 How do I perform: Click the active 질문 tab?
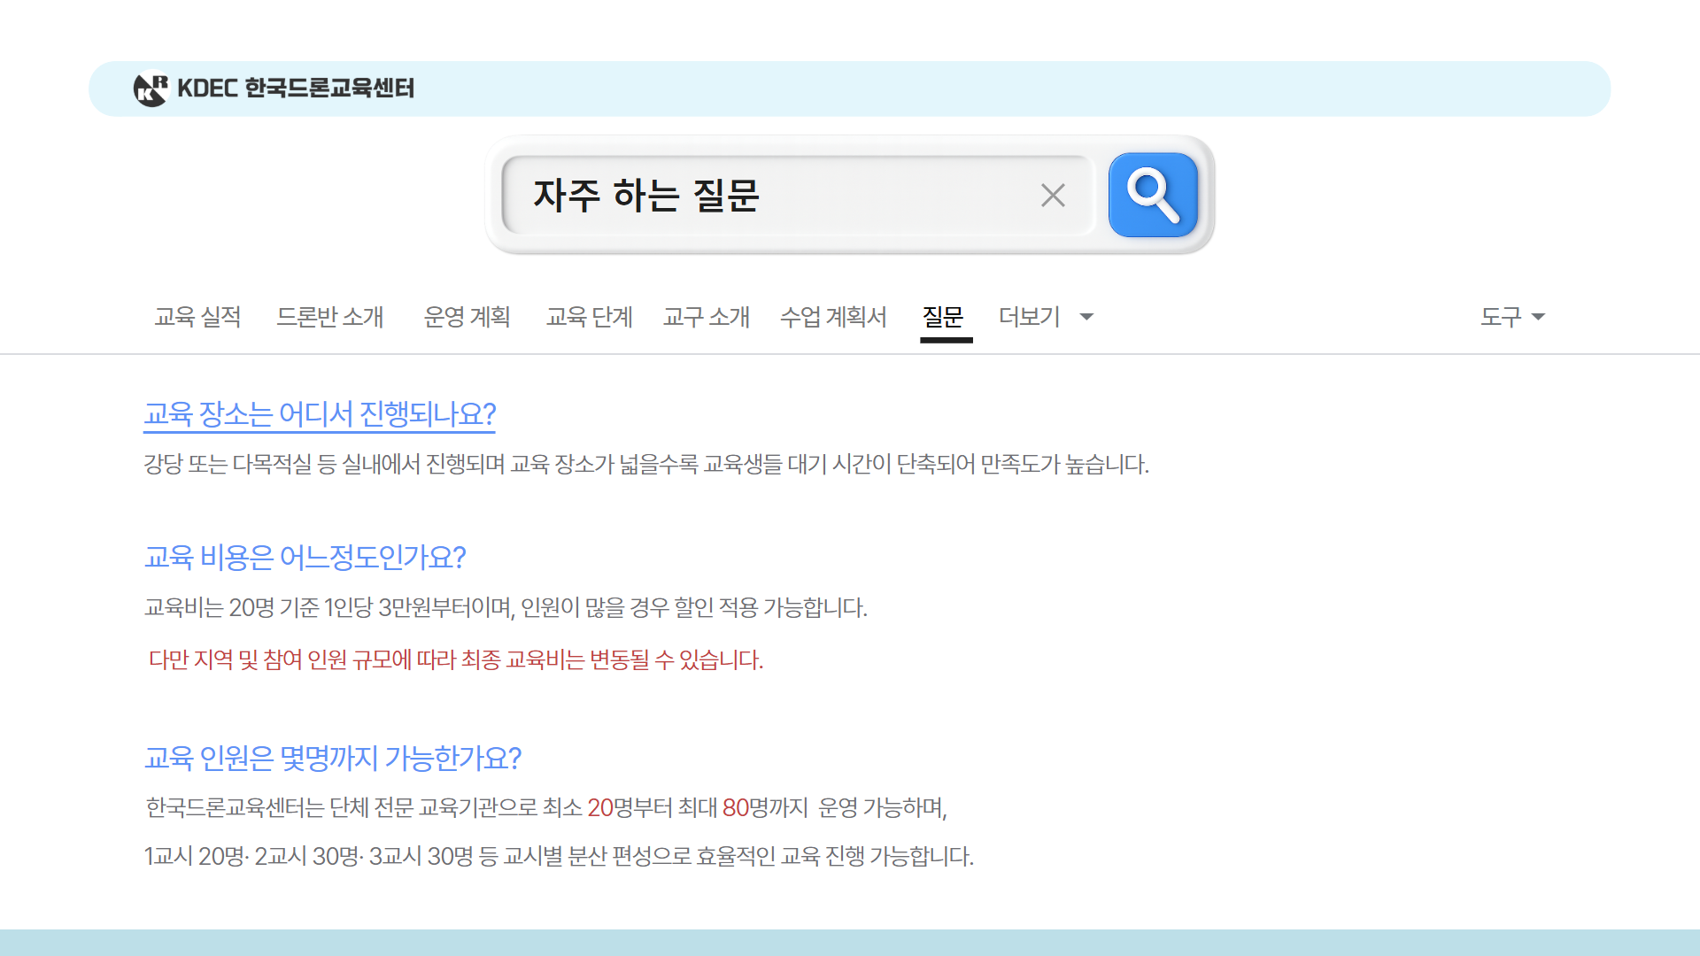[944, 318]
